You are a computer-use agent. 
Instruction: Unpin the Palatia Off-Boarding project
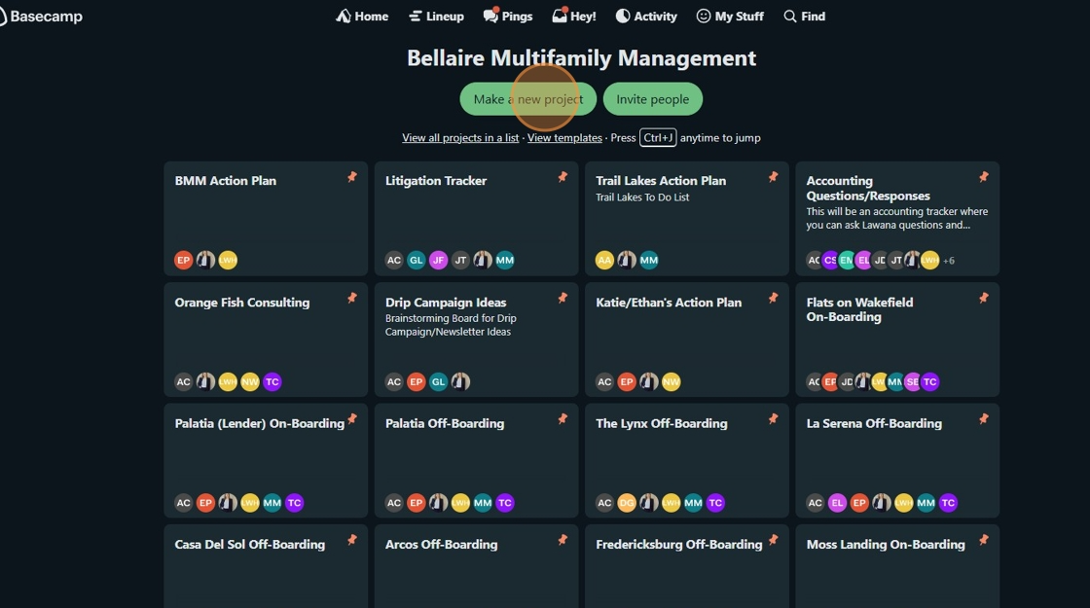click(x=563, y=419)
